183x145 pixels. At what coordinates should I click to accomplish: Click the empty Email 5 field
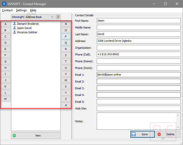pos(139,102)
